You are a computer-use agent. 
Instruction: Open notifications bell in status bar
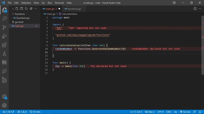pos(200,112)
